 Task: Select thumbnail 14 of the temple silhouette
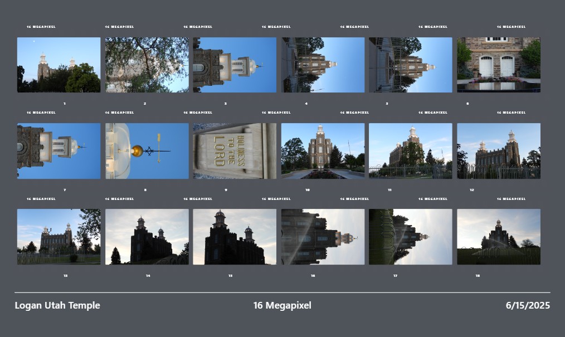pyautogui.click(x=147, y=237)
